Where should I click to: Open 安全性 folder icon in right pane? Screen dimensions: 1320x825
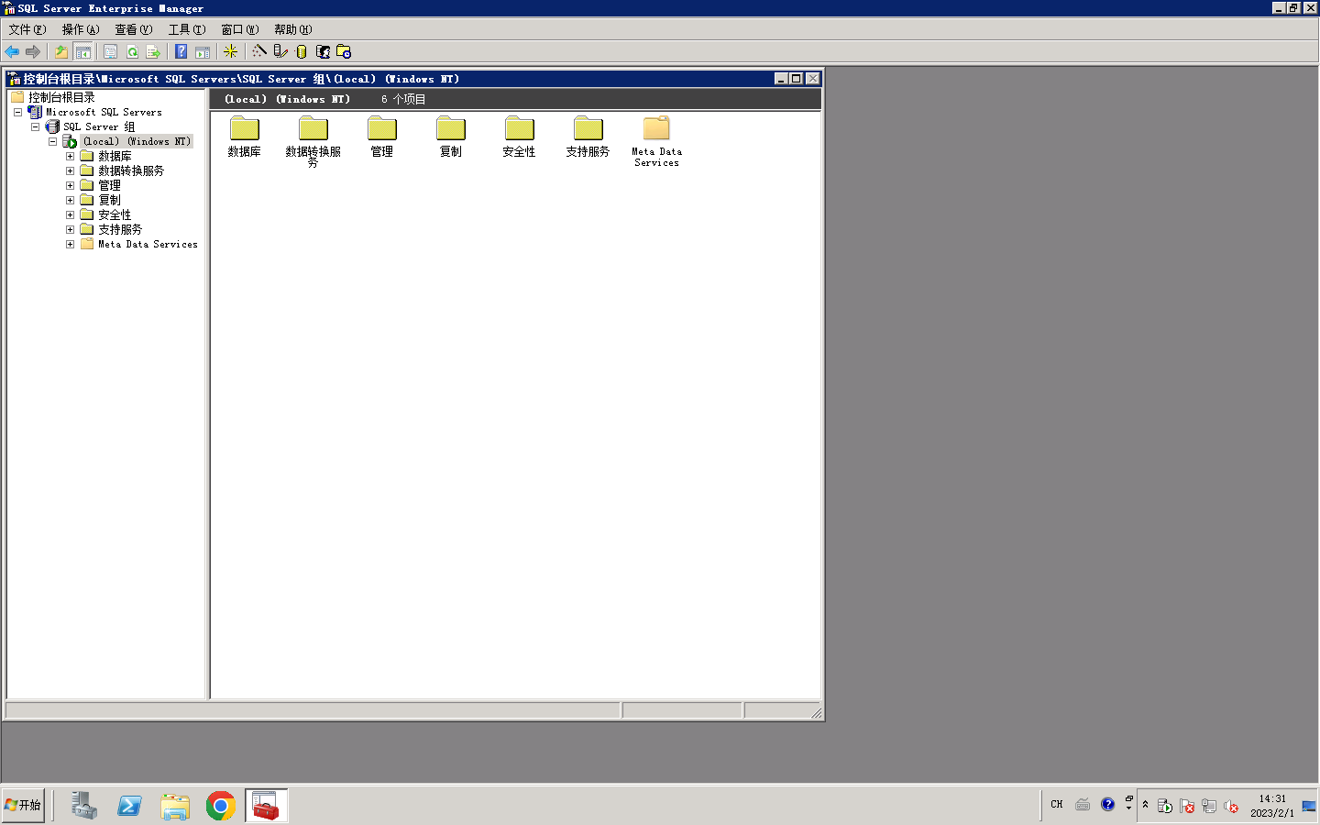pos(519,137)
